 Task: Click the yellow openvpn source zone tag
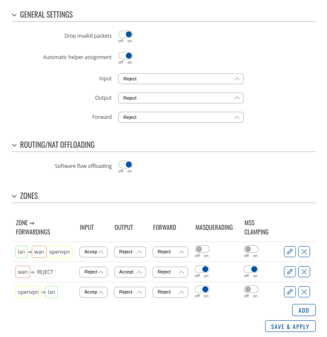pyautogui.click(x=28, y=292)
